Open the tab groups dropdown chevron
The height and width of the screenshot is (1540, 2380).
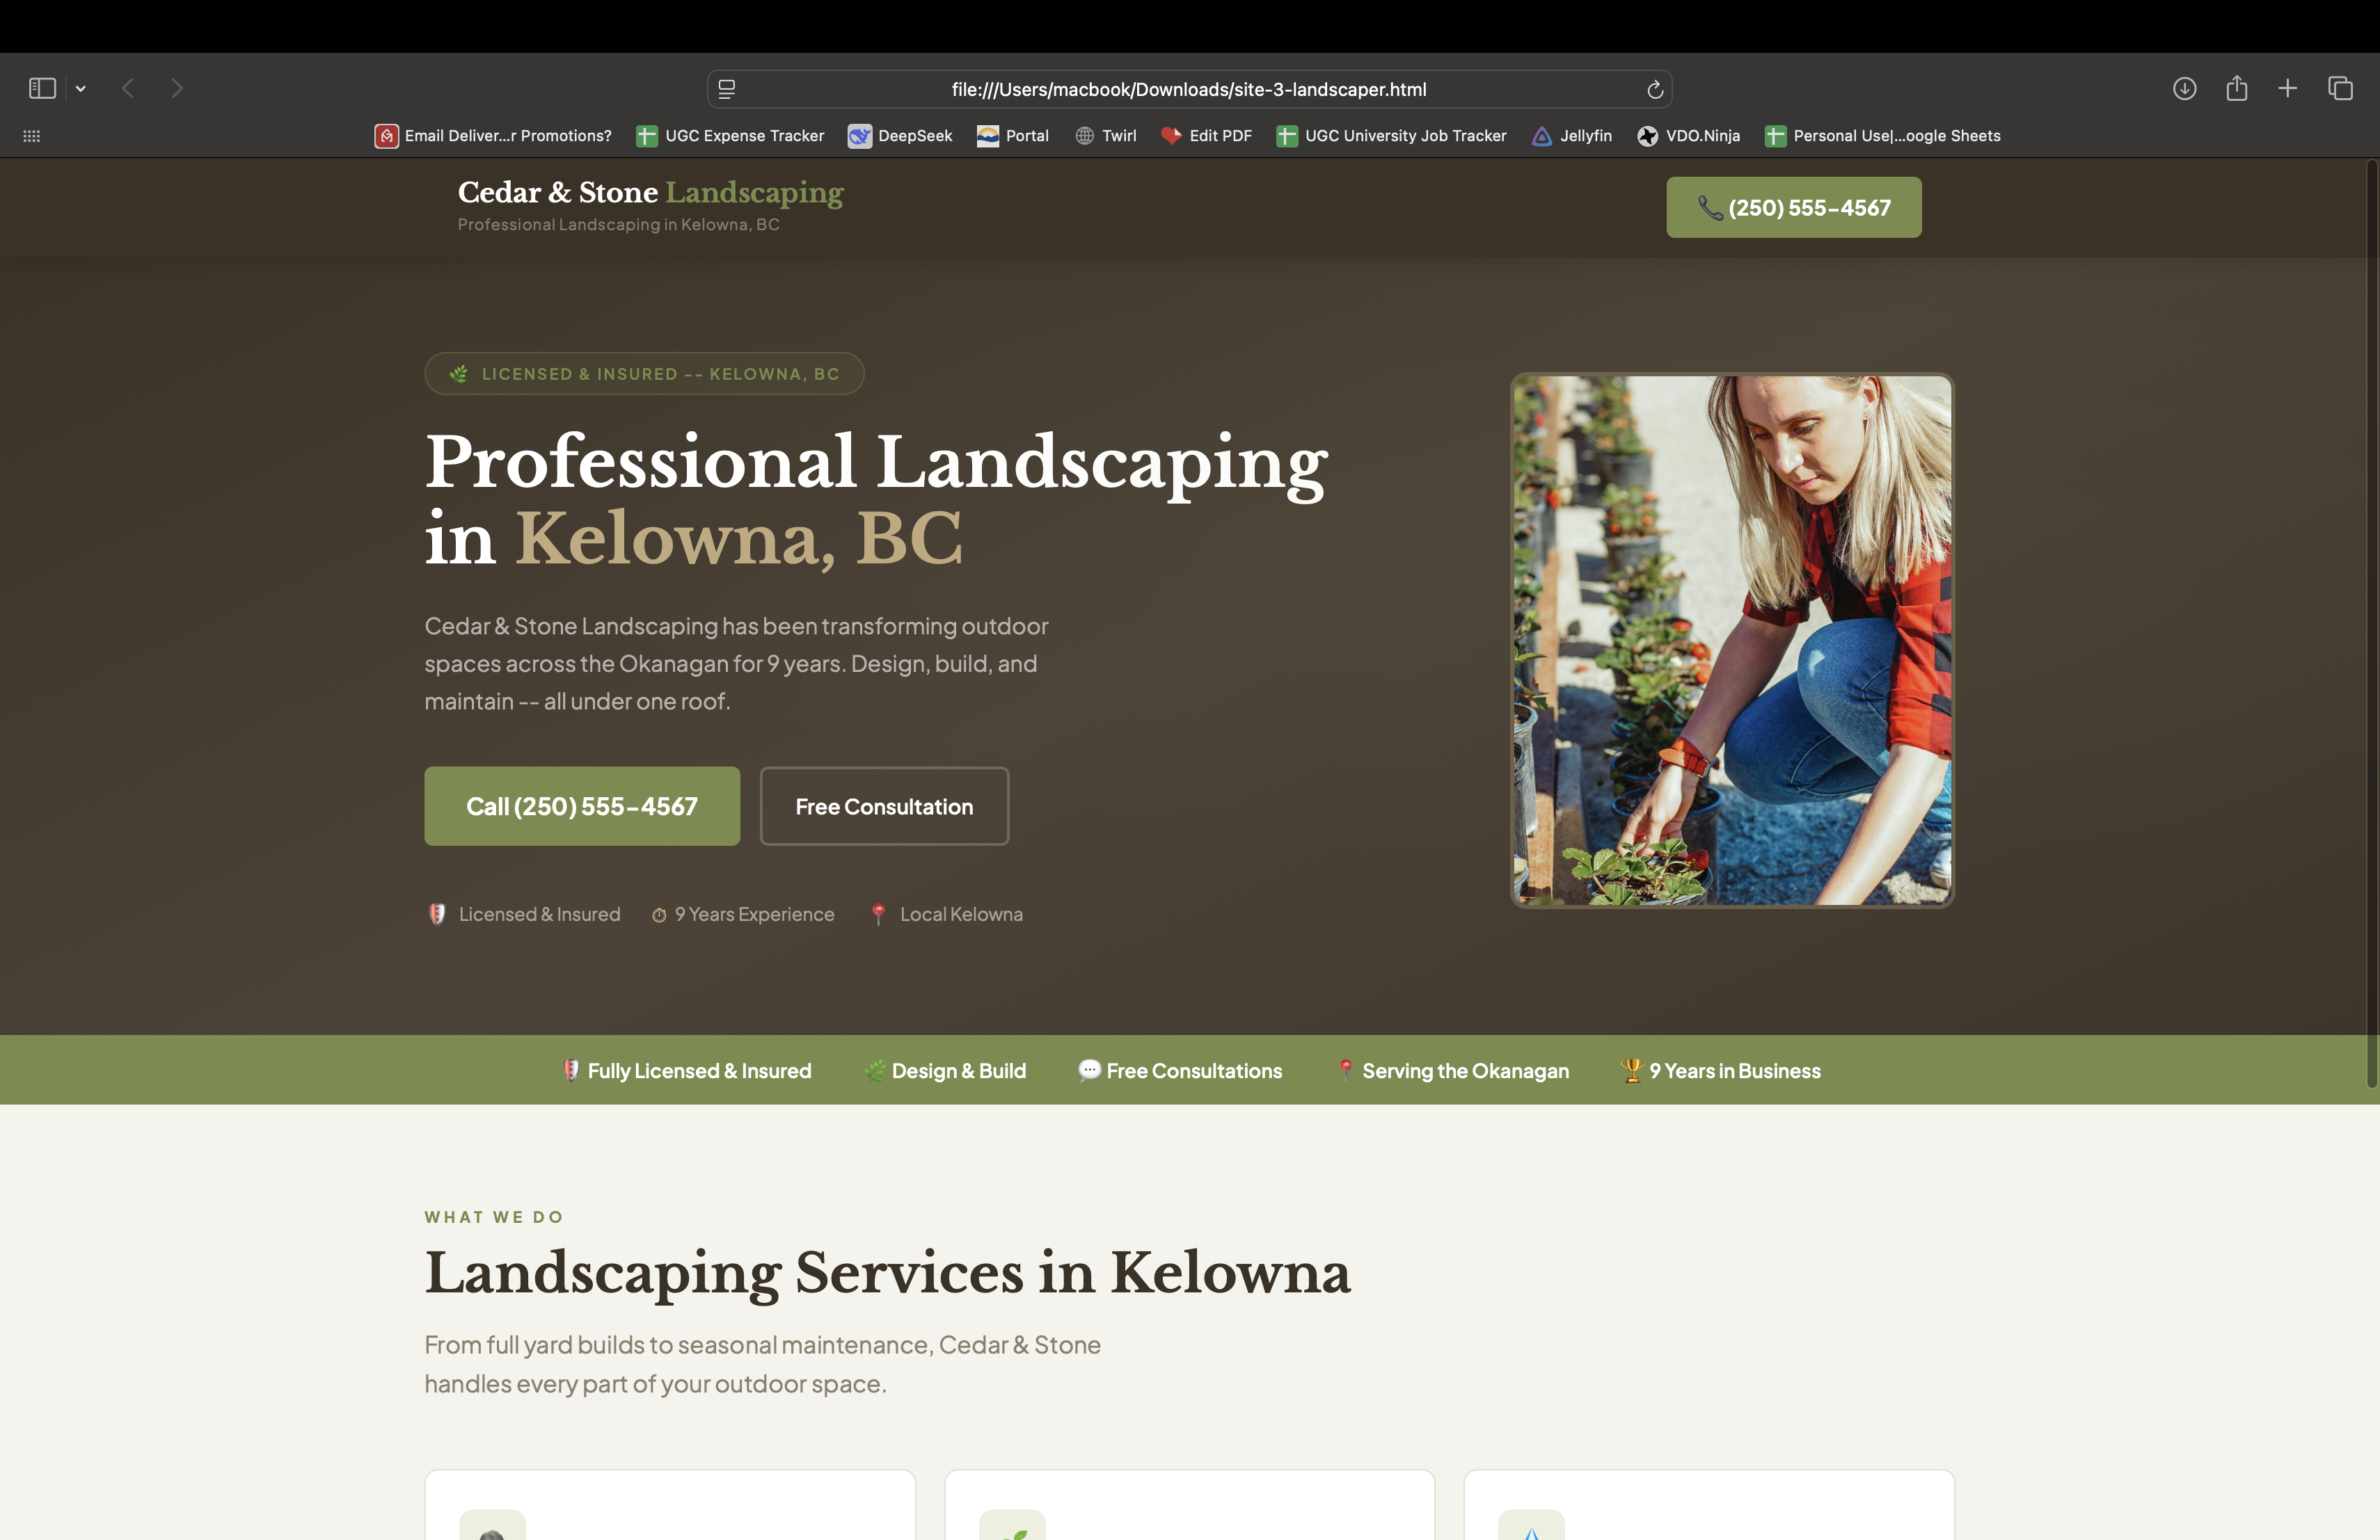(81, 88)
